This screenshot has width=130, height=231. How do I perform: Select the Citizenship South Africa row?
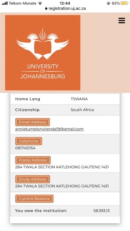click(65, 110)
